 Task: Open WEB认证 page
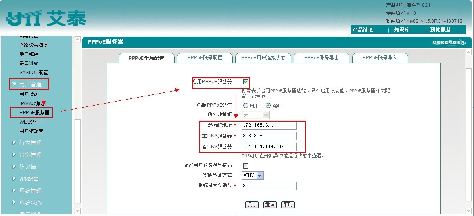[x=30, y=122]
